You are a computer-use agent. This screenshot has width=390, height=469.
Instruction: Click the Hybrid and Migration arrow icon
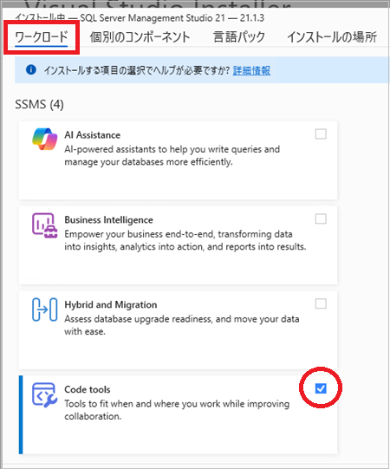tap(44, 309)
